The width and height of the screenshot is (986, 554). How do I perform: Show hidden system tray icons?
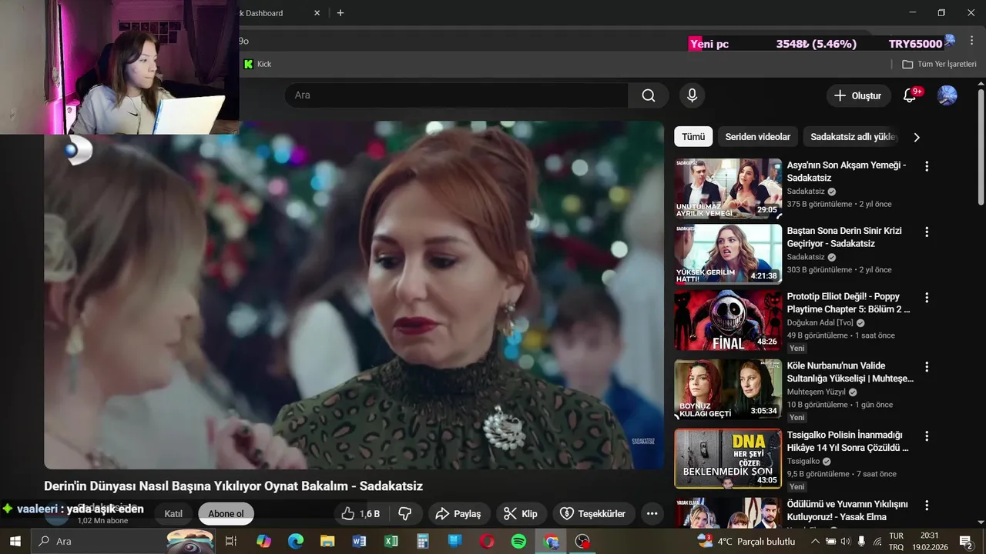[x=815, y=541]
